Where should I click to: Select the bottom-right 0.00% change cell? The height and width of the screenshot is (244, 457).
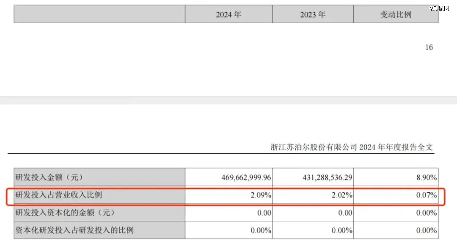426,230
